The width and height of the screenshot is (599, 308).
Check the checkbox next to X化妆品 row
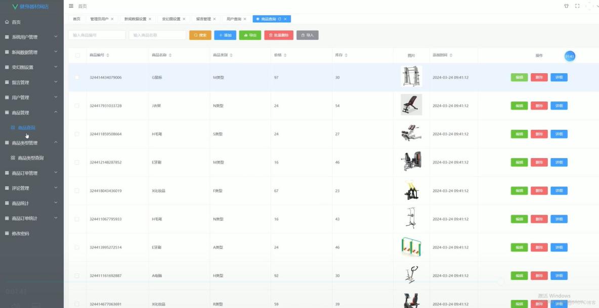(77, 190)
